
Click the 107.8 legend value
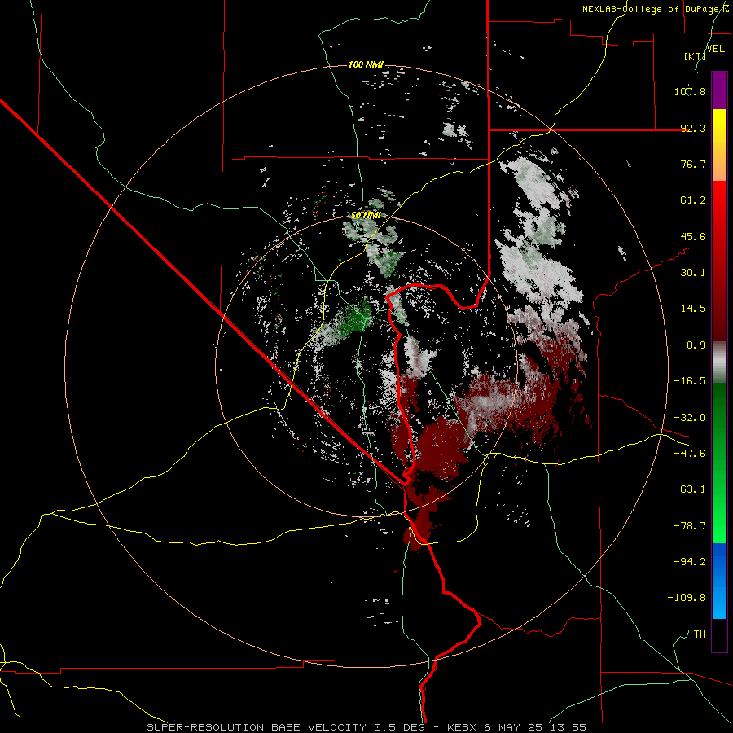(x=690, y=91)
